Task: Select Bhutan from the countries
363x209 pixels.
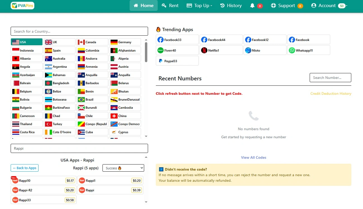Action: coord(125,91)
